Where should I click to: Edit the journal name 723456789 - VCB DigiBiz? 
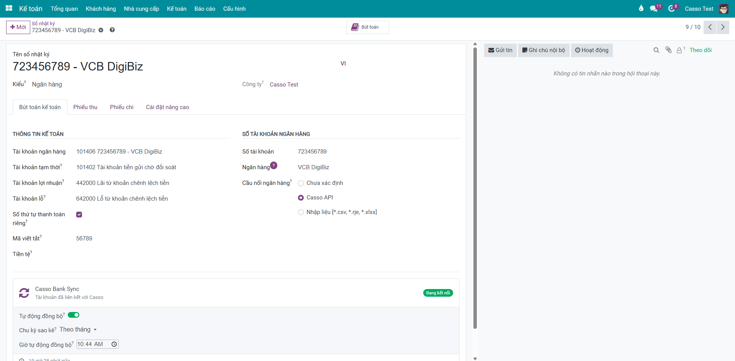pyautogui.click(x=78, y=67)
